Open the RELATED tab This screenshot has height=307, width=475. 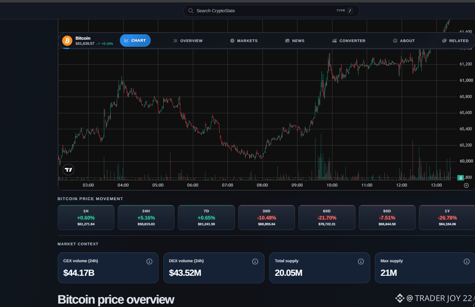tap(455, 41)
